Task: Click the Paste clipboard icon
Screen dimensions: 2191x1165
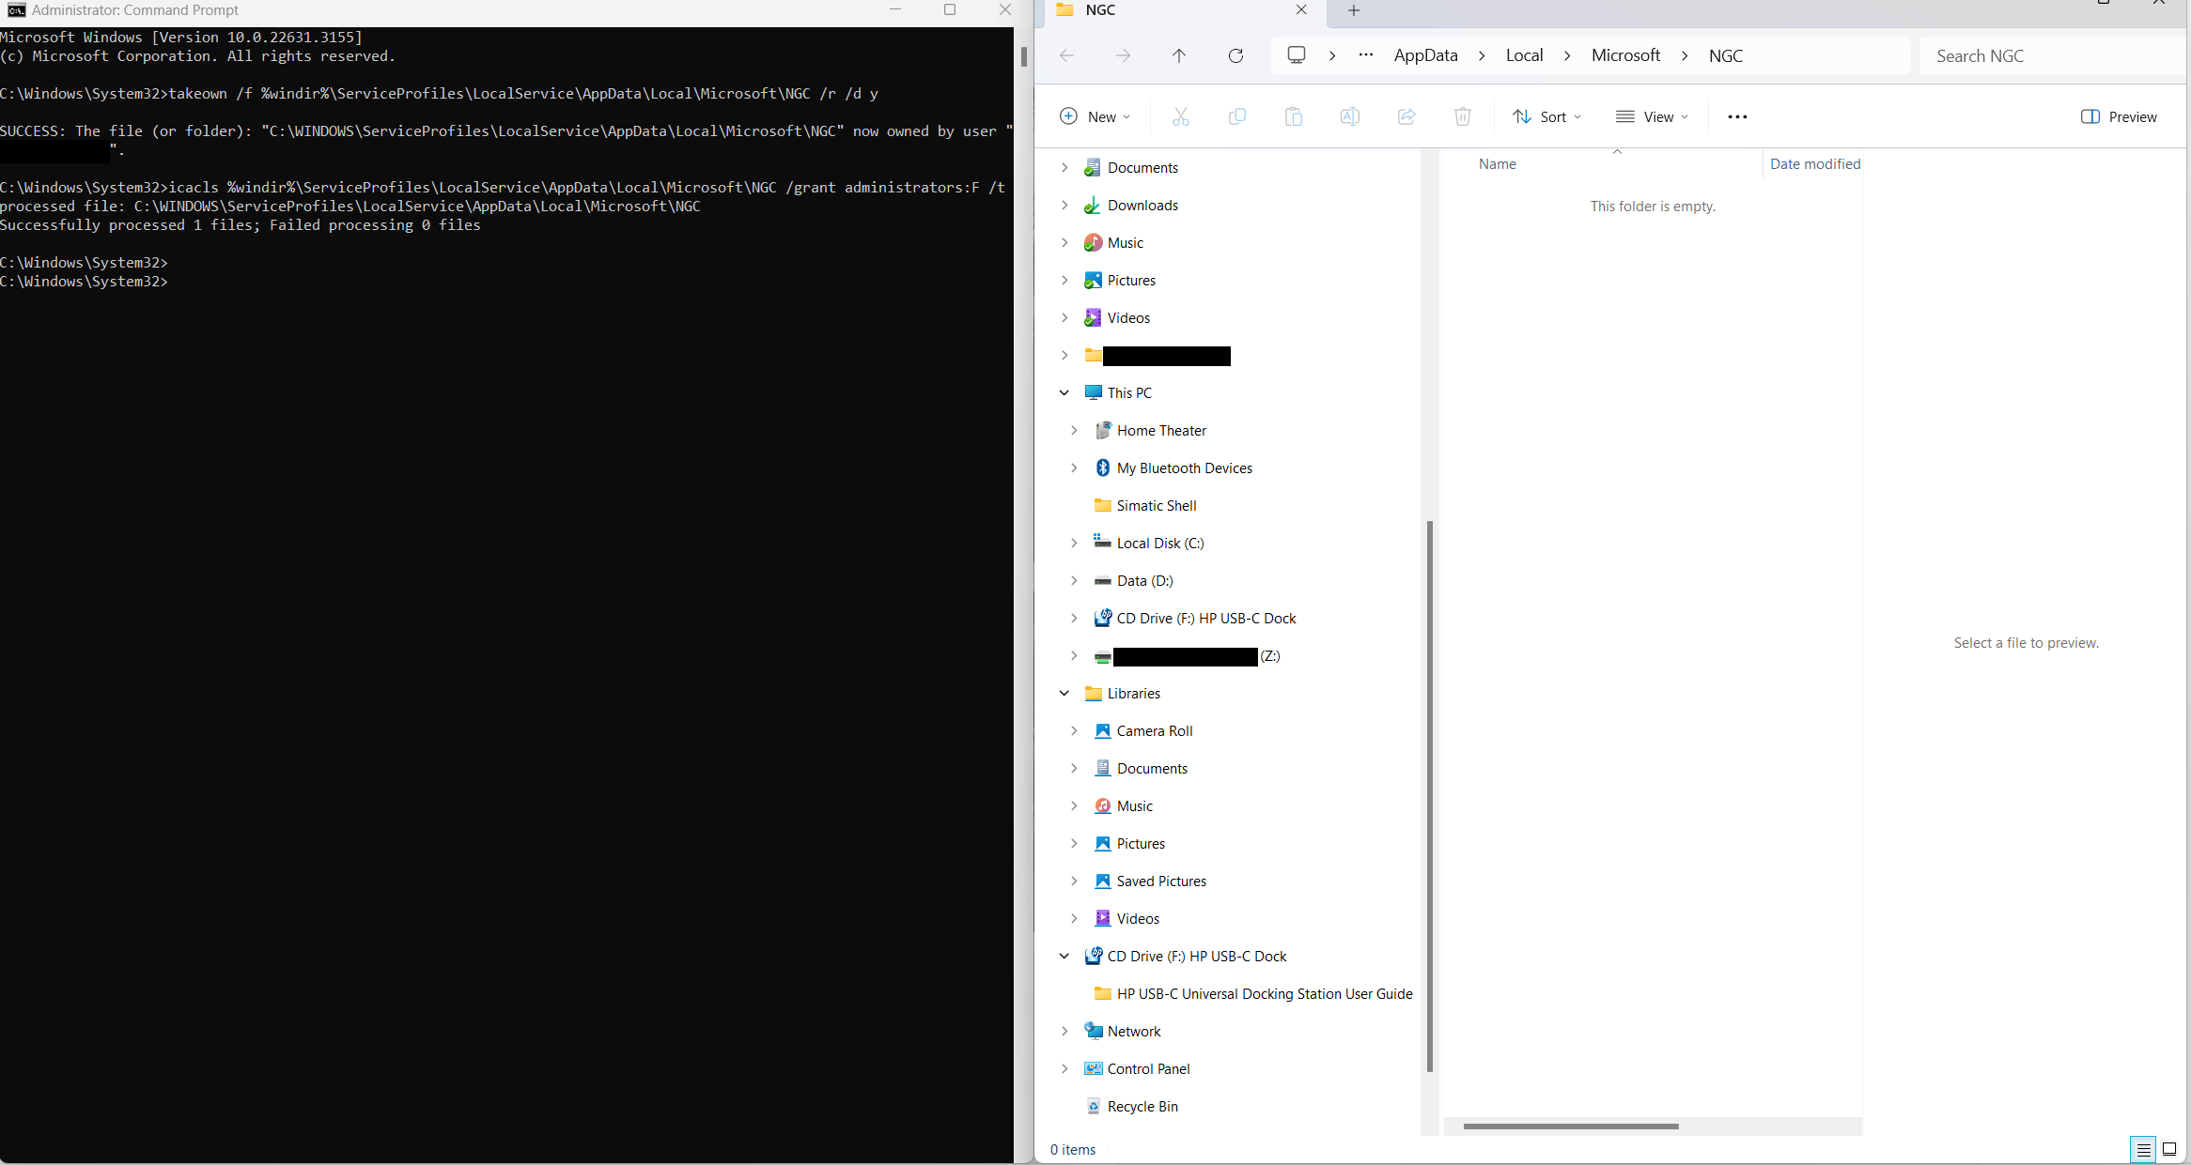Action: (1294, 116)
